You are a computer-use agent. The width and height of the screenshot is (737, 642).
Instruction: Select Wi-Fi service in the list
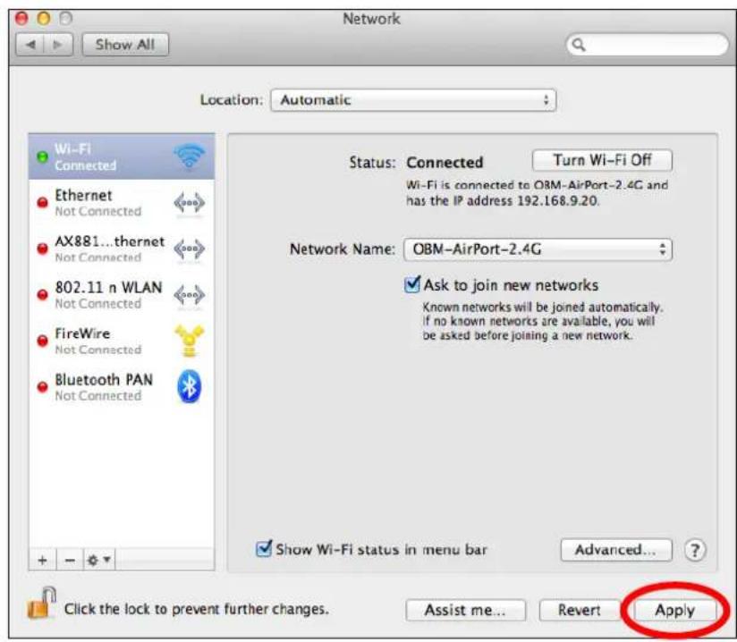pos(122,156)
